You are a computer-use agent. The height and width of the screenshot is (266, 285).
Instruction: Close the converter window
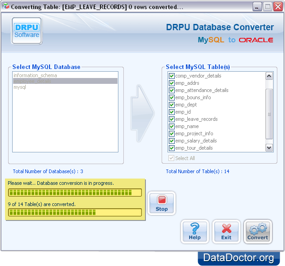coord(278,7)
